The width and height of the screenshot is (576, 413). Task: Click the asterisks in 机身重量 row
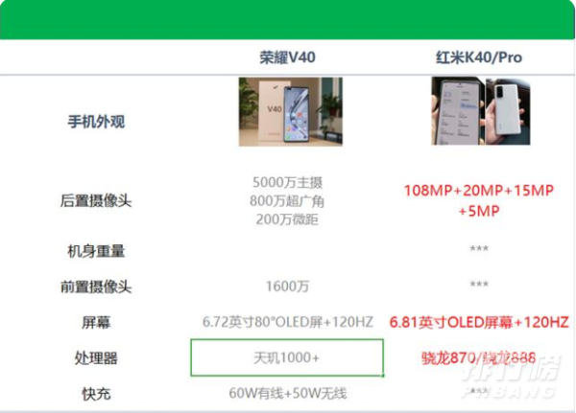pyautogui.click(x=479, y=248)
